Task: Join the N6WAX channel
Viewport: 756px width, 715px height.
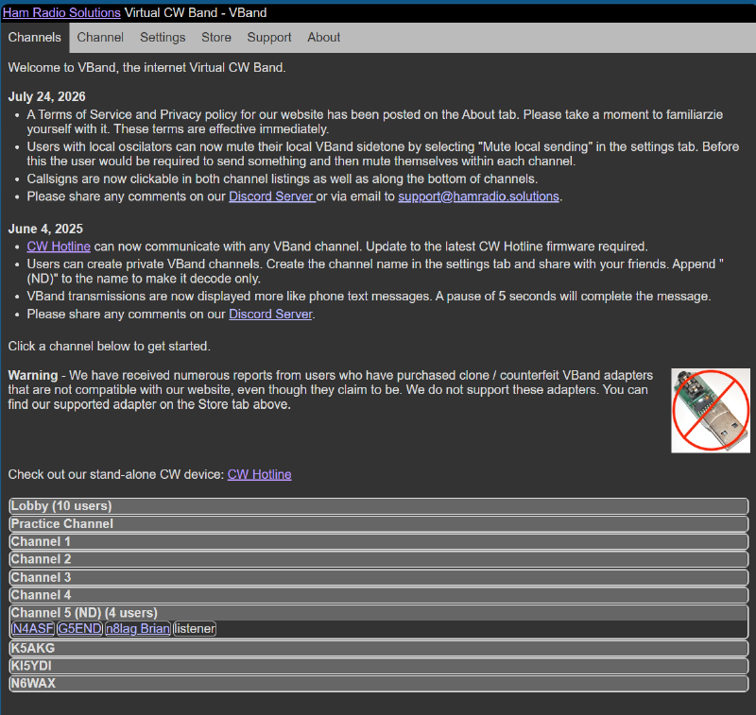Action: 379,684
